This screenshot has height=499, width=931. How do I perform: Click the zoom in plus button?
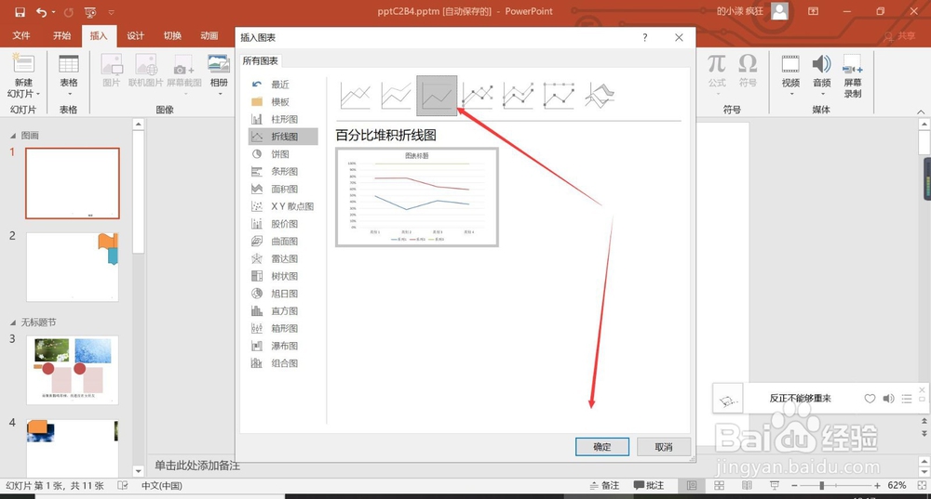877,485
